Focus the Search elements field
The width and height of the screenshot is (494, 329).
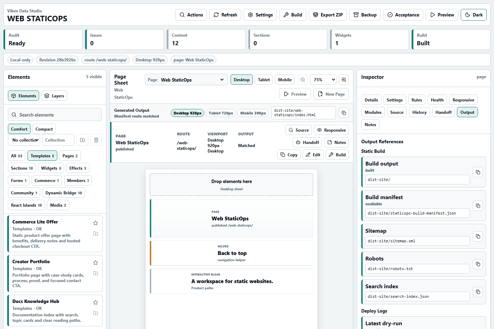tap(55, 115)
